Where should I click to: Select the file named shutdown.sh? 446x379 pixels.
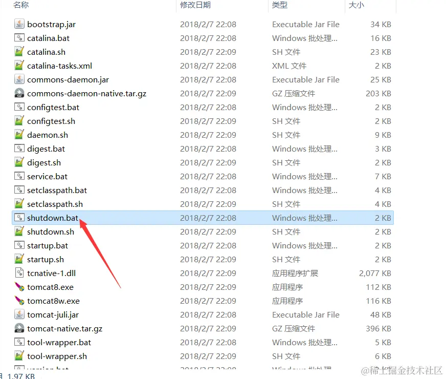click(51, 232)
